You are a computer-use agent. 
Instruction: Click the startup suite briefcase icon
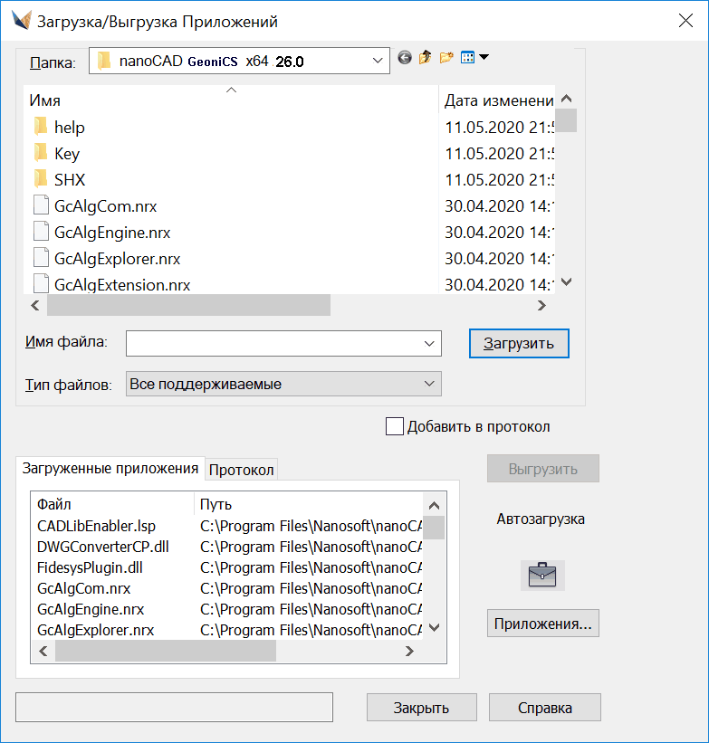[x=542, y=576]
